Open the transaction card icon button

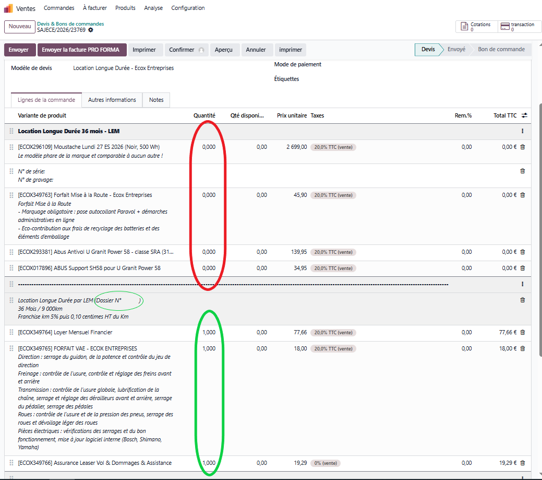519,27
